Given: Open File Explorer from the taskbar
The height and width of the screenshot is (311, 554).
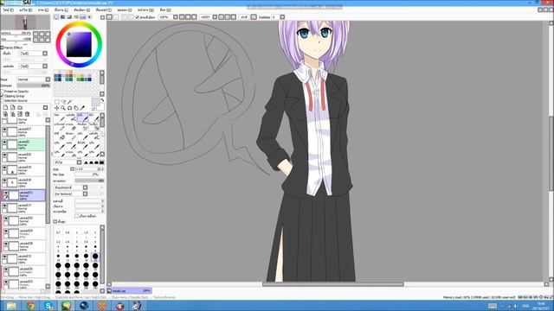Looking at the screenshot, I should 11,305.
